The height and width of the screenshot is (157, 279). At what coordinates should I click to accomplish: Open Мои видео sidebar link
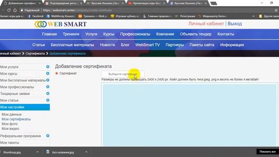10,129
